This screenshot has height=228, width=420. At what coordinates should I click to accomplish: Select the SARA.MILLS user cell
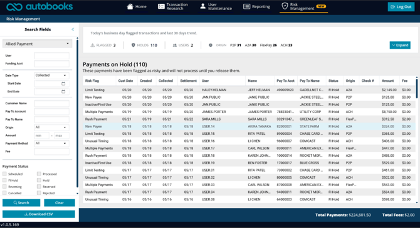tap(211, 119)
